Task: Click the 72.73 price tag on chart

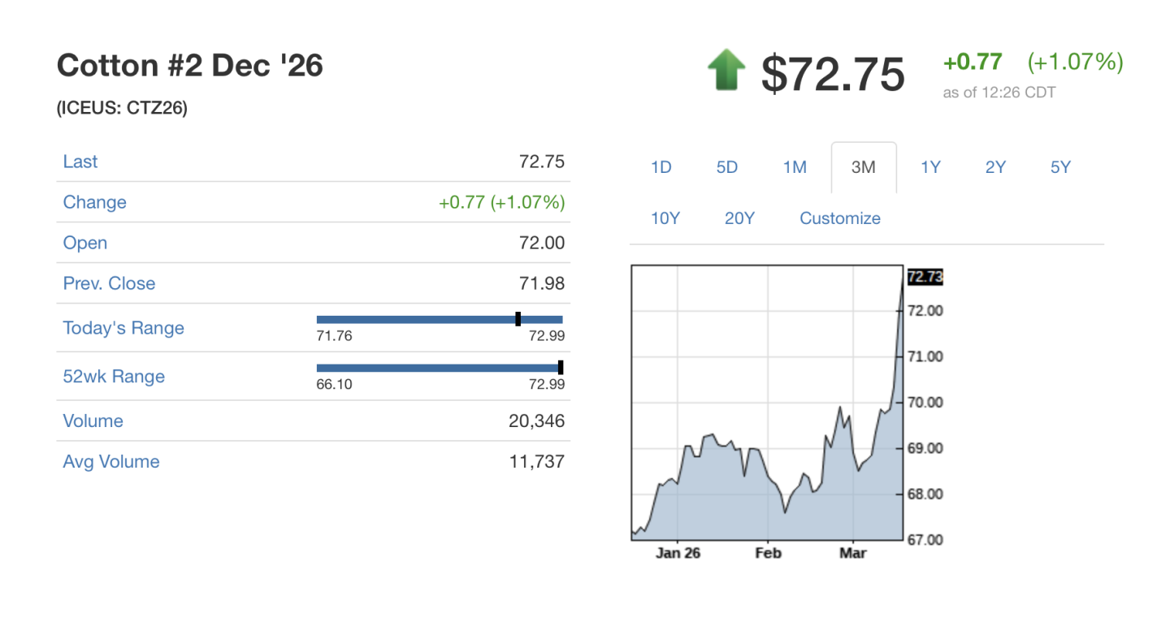Action: (925, 278)
